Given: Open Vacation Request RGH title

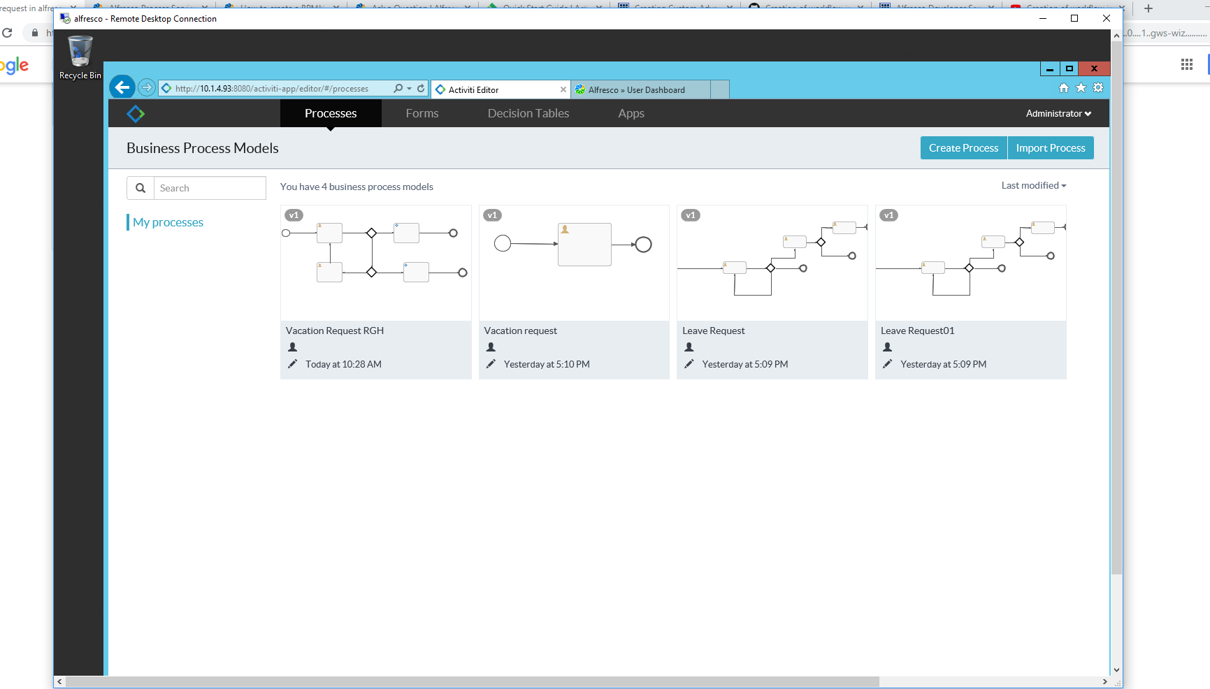Looking at the screenshot, I should pos(335,331).
